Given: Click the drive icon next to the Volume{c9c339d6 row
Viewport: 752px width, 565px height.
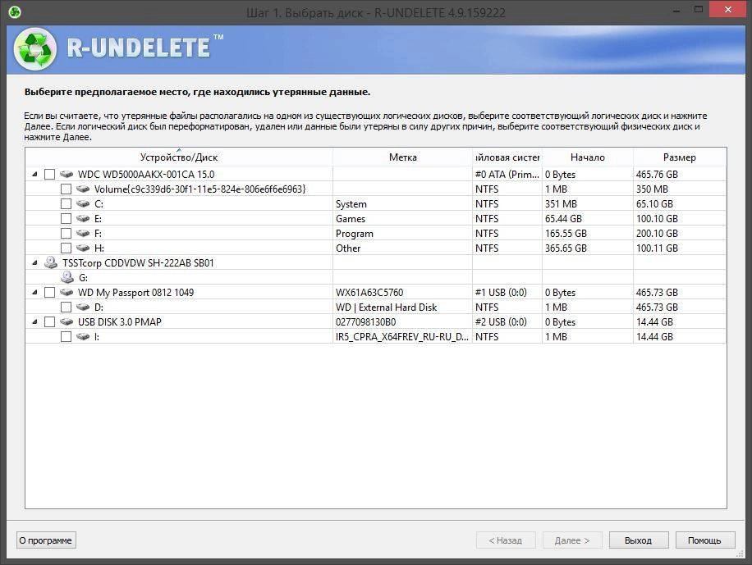Looking at the screenshot, I should click(x=82, y=189).
